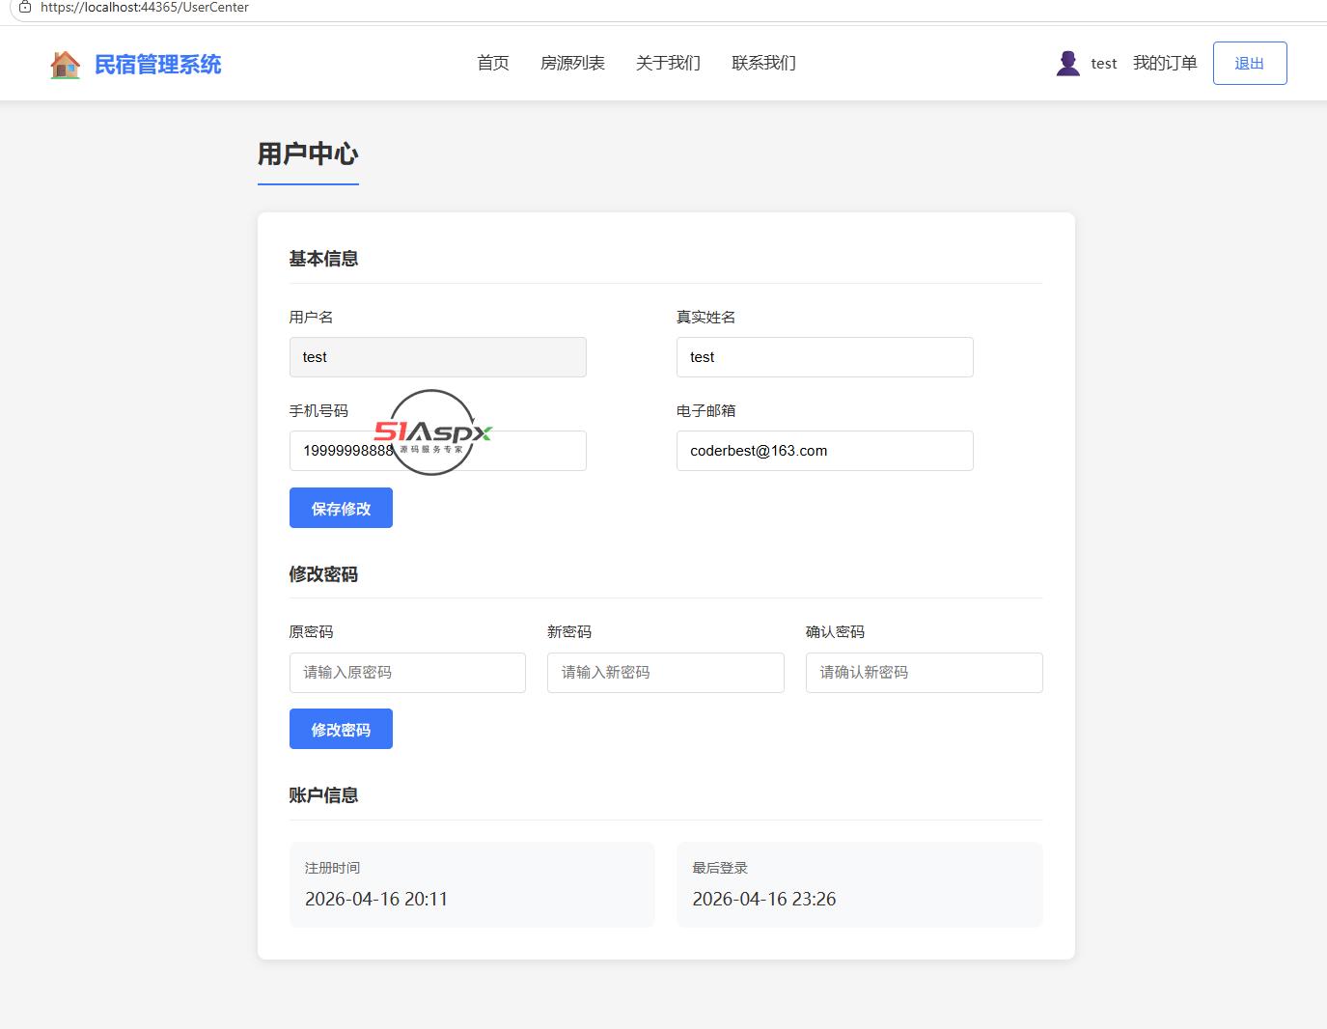Screen dimensions: 1327x1029
Task: Open 联系我们 page
Action: pyautogui.click(x=763, y=63)
